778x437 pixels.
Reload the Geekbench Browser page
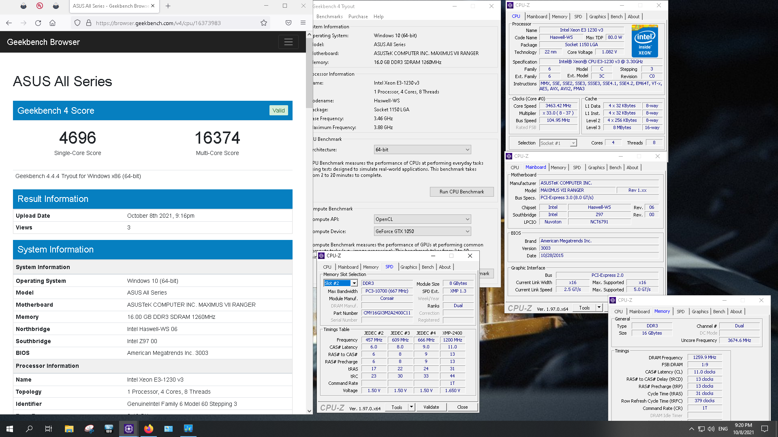pyautogui.click(x=38, y=23)
